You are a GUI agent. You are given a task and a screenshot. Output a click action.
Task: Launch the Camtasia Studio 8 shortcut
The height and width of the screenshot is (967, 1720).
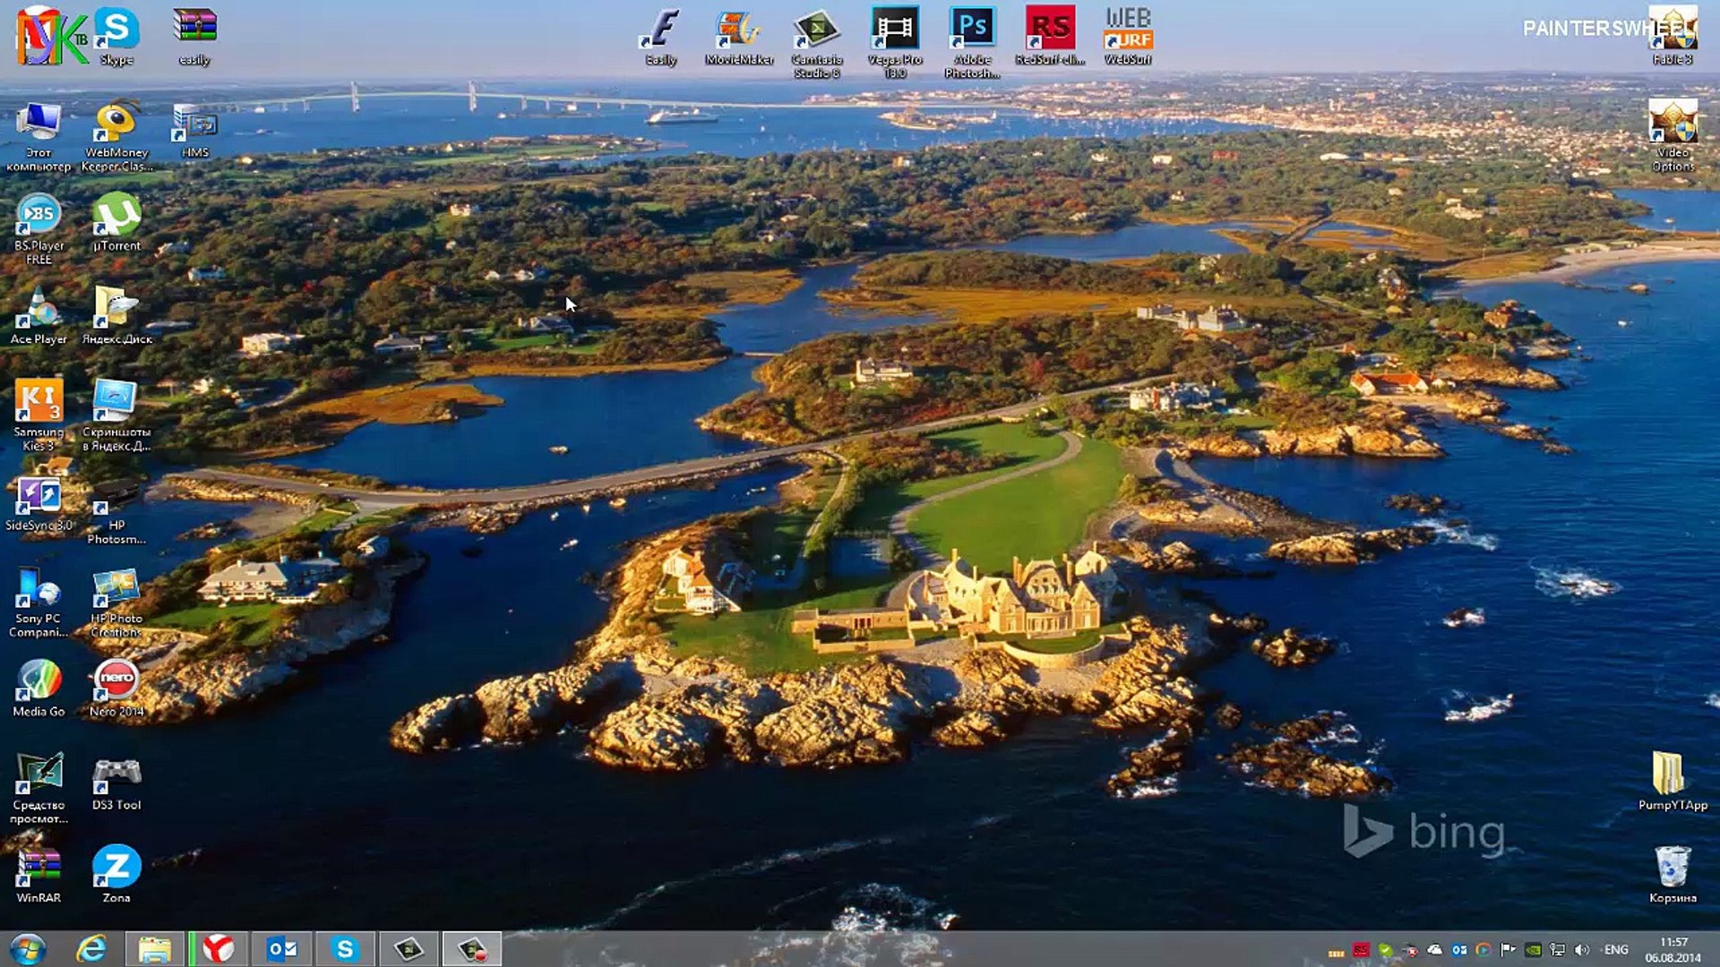816,42
